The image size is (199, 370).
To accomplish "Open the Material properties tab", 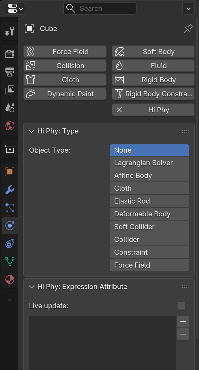I will click(x=10, y=279).
